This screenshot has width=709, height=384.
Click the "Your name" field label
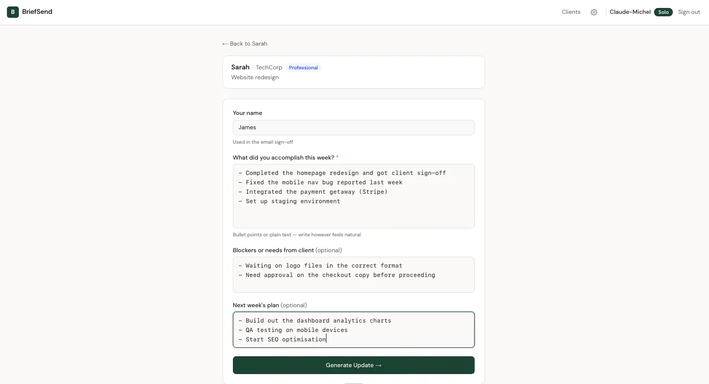click(x=247, y=113)
